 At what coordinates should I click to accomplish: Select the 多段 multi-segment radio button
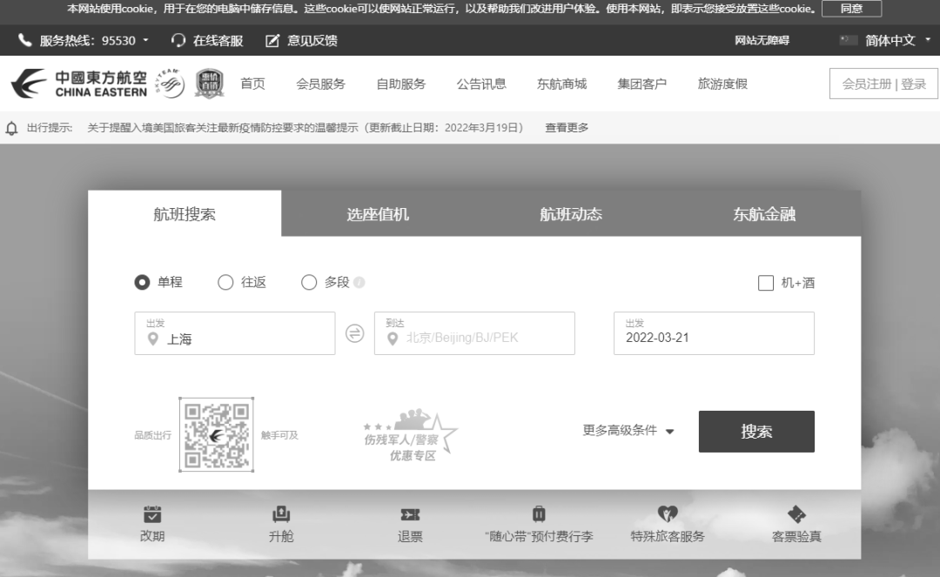[x=309, y=282]
